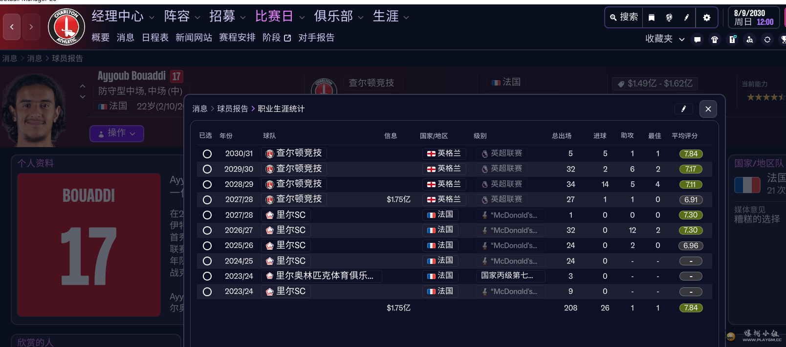Open the speech bubble messages shortcut
The height and width of the screenshot is (347, 786).
(698, 40)
